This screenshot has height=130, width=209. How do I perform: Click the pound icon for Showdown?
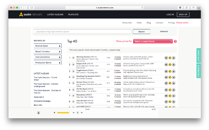click(x=170, y=96)
